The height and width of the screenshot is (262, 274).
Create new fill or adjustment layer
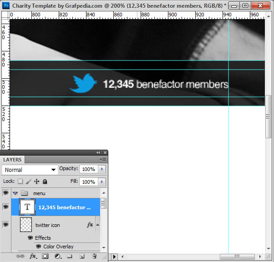58,256
